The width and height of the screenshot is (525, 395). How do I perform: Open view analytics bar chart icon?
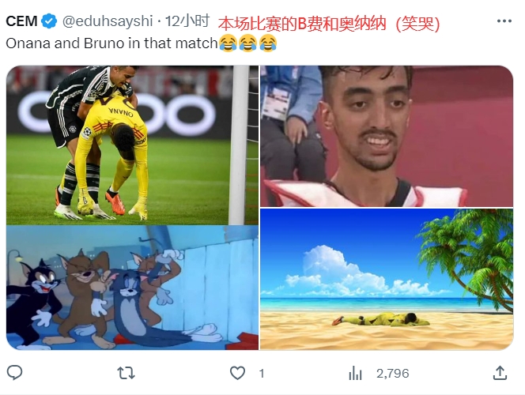click(x=355, y=373)
